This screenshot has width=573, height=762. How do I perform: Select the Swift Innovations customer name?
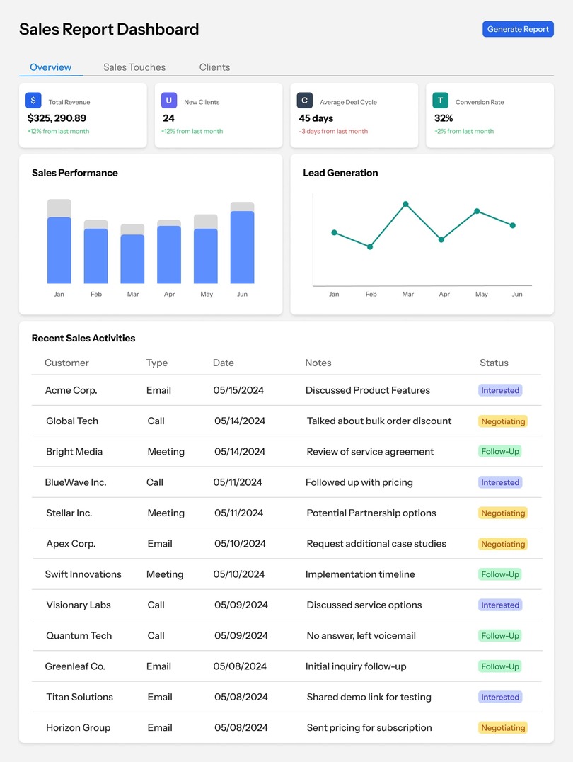(83, 574)
